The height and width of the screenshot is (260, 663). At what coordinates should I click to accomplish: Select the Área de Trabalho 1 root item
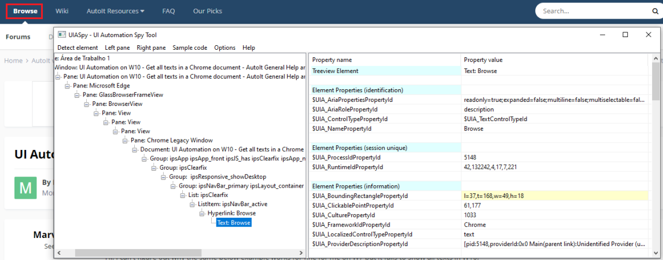(x=83, y=58)
